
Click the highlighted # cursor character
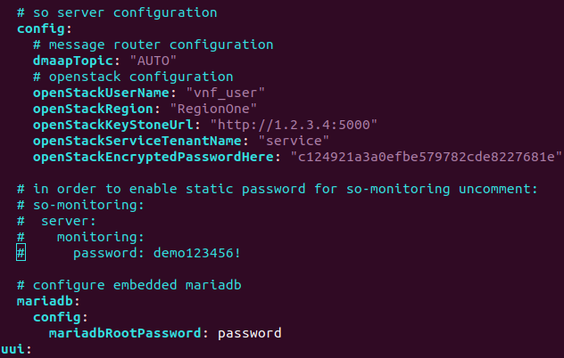[21, 252]
